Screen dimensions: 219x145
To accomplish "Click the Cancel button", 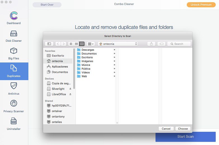I will 166,129.
